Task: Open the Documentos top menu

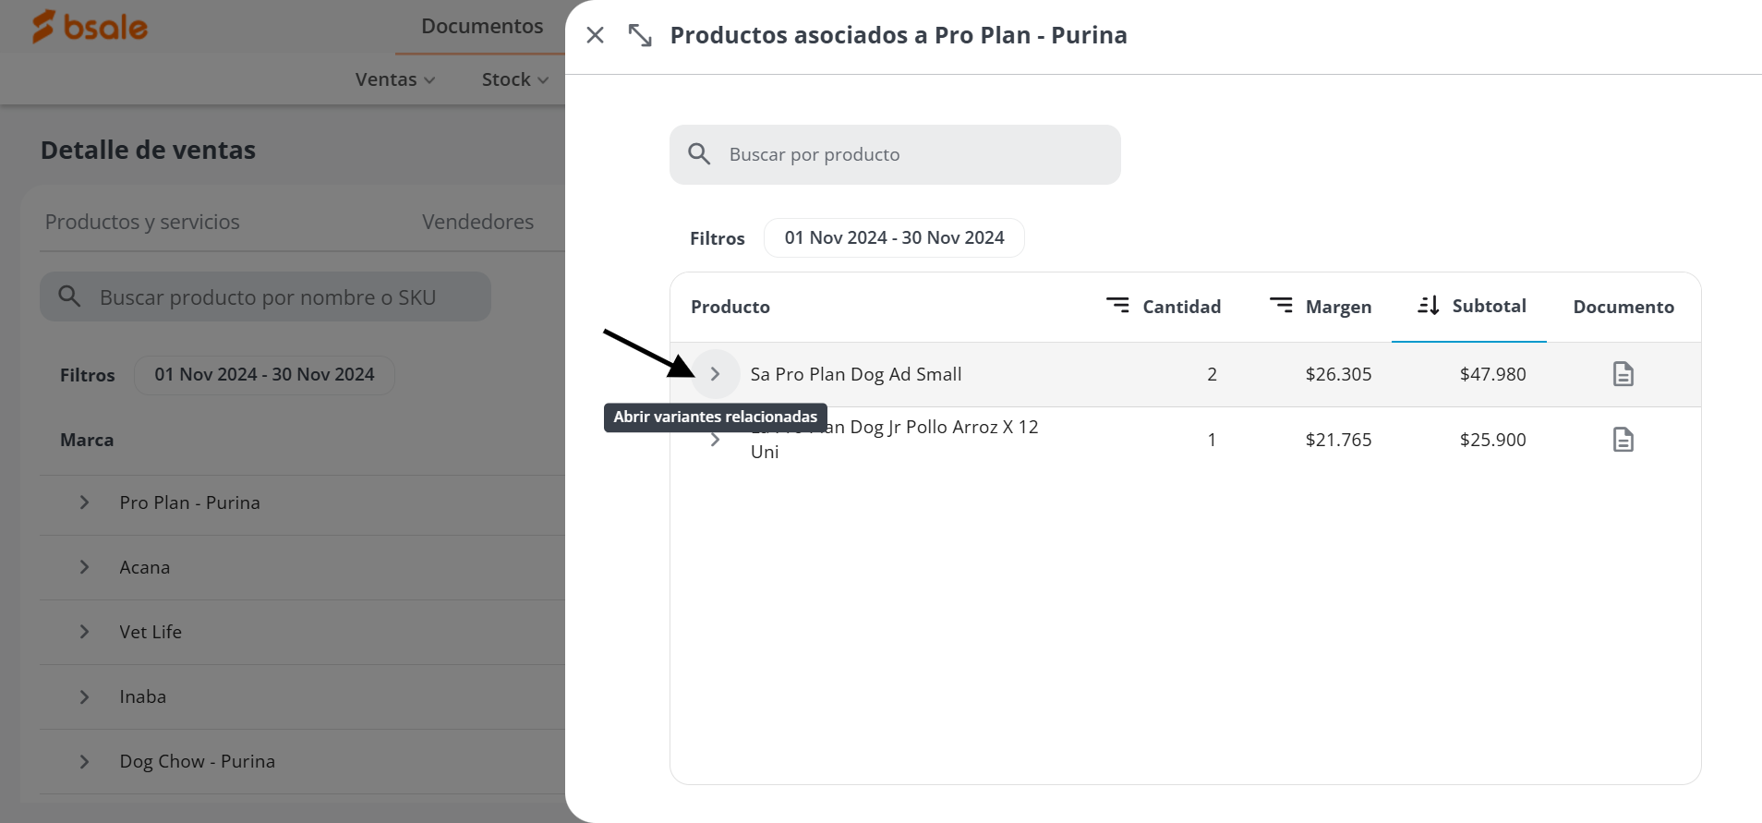Action: coord(481,26)
